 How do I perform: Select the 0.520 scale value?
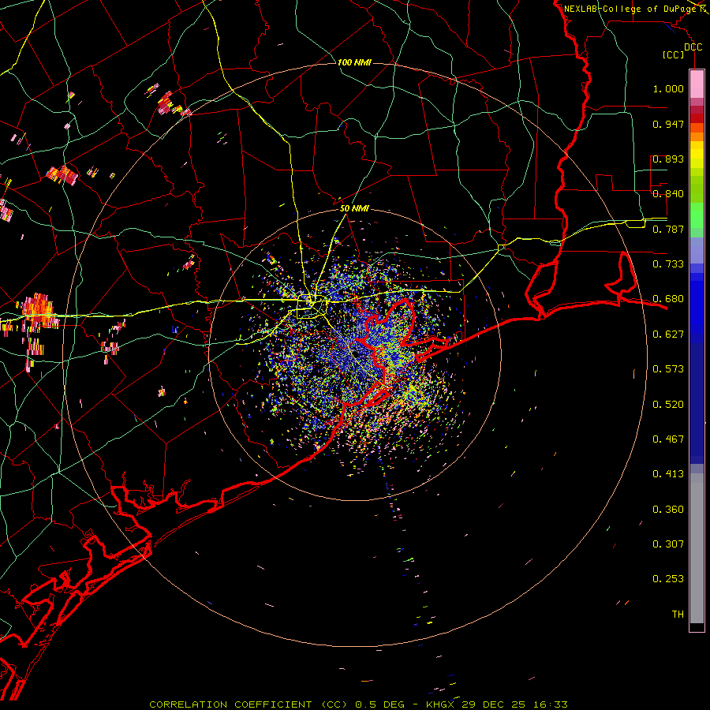668,405
